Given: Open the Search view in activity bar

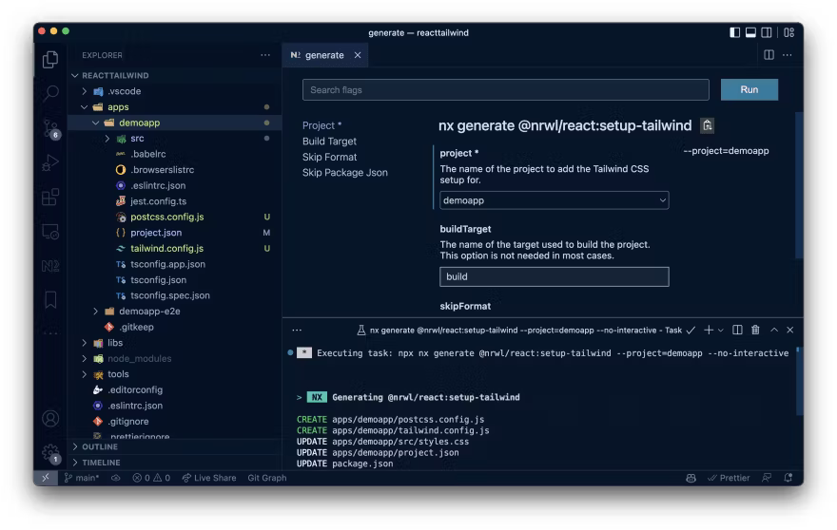Looking at the screenshot, I should point(50,93).
